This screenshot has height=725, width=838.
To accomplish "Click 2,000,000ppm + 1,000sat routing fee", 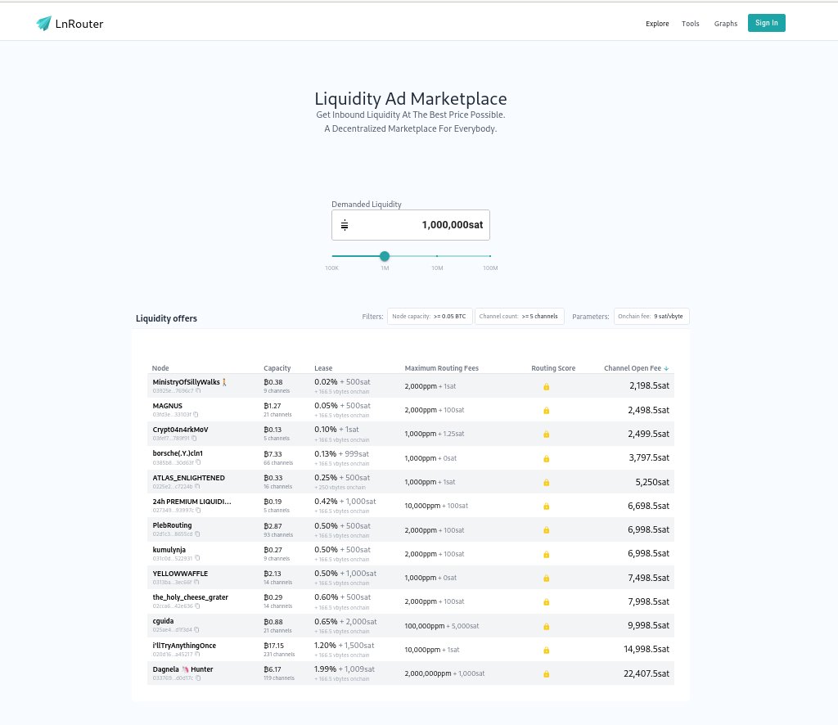I will (x=444, y=673).
